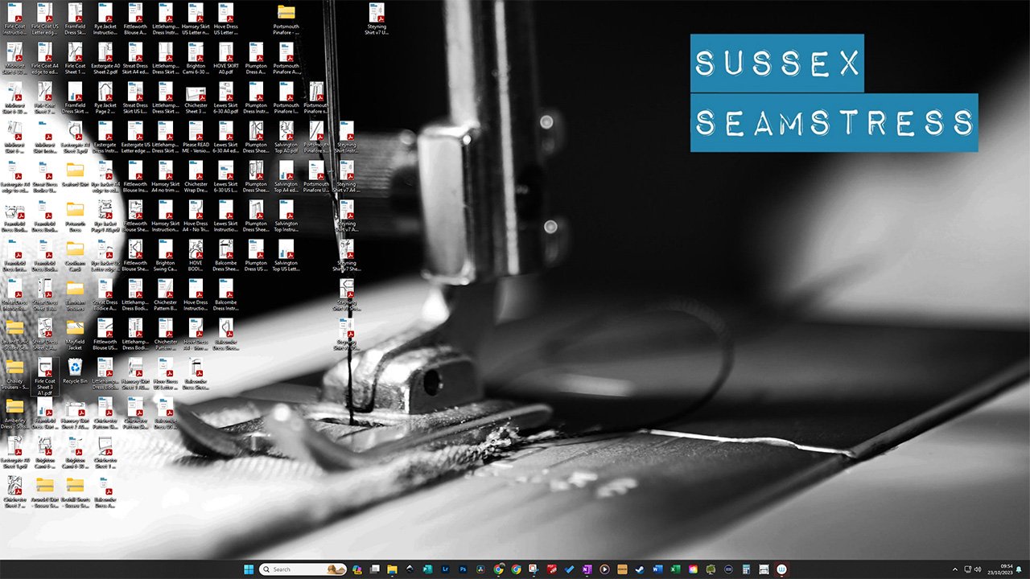Image resolution: width=1030 pixels, height=579 pixels.
Task: Select the Chichester Wrap Dress PDF icon
Action: pyautogui.click(x=196, y=179)
